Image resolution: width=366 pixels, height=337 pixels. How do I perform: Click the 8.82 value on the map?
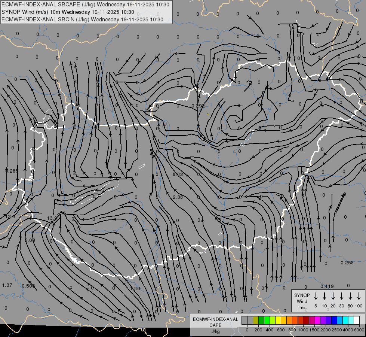178,174
